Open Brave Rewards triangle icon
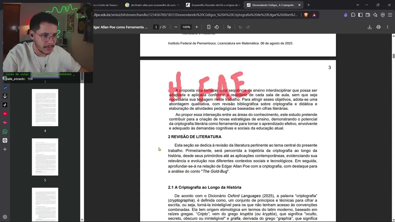Viewport: 395px width, 222px height. point(314,15)
